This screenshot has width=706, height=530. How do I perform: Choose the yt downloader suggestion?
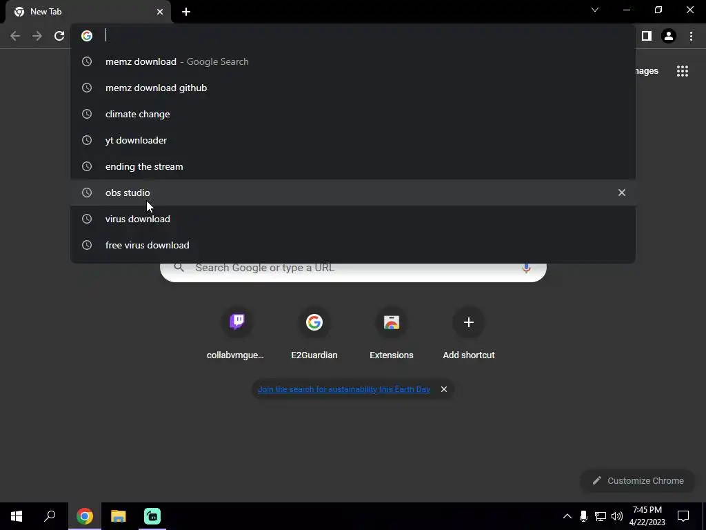353,140
